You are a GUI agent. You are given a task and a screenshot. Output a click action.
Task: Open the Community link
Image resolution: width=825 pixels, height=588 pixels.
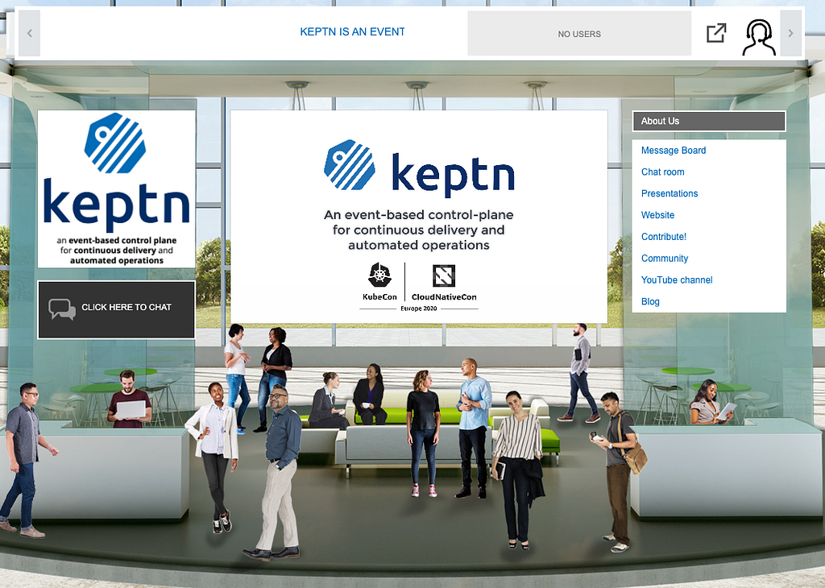click(665, 259)
